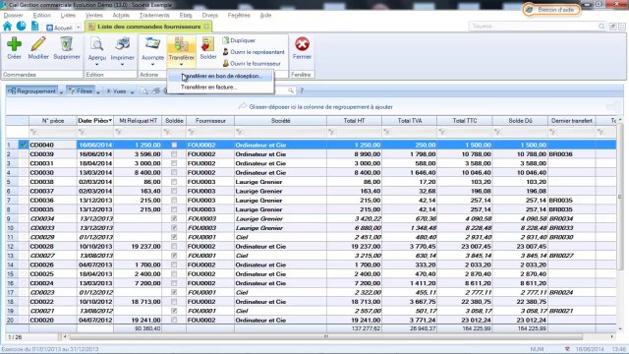Click Ouvrir le représentant
This screenshot has height=354, width=629.
(254, 52)
